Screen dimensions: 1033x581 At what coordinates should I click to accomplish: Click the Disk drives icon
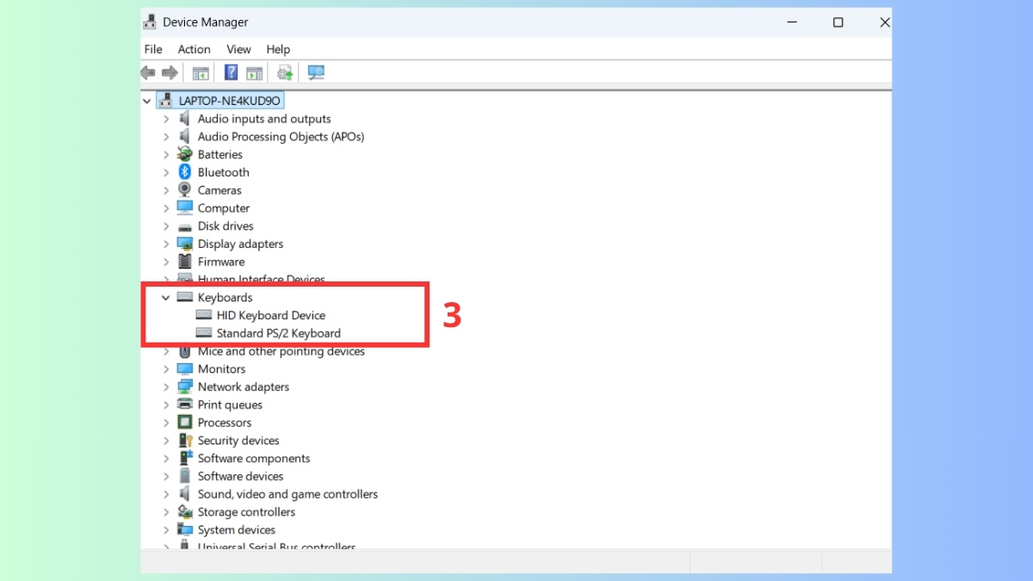coord(184,226)
